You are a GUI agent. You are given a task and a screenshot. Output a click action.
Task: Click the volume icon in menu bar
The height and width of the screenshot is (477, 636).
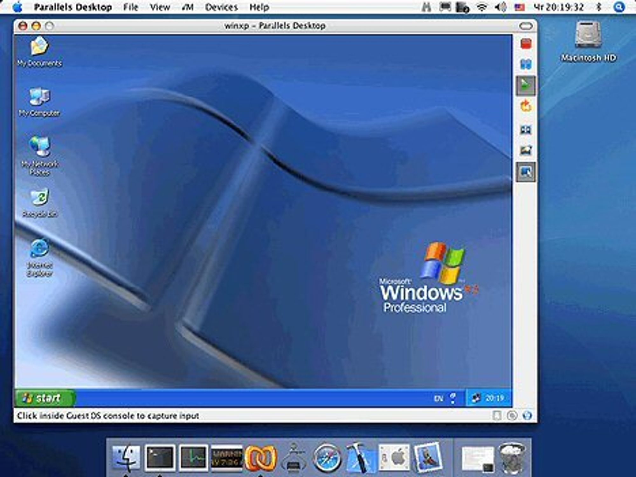pyautogui.click(x=500, y=7)
